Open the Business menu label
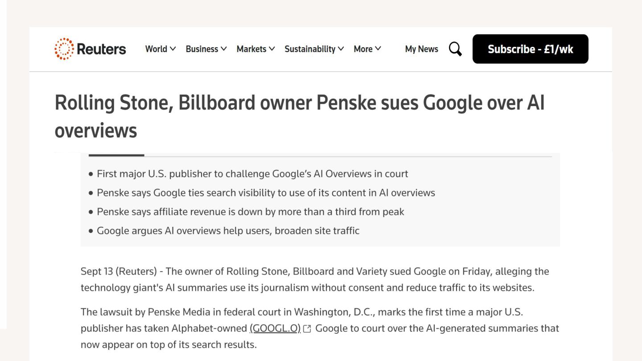Image resolution: width=642 pixels, height=361 pixels. 202,49
